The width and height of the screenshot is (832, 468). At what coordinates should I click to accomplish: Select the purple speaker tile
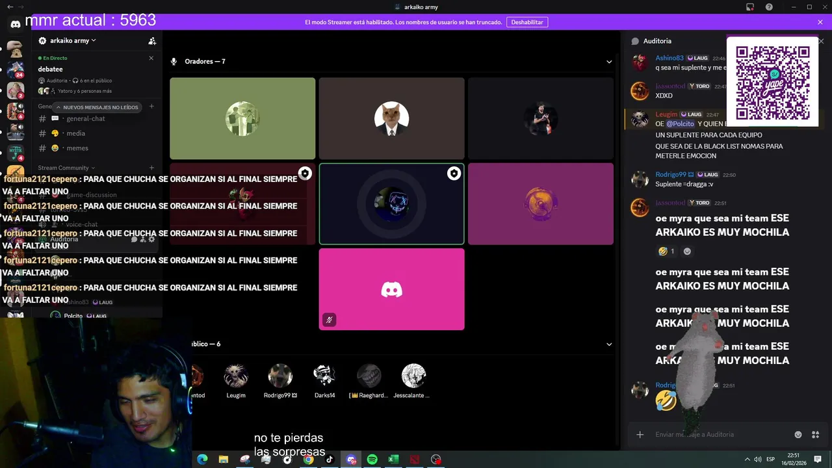pos(541,203)
